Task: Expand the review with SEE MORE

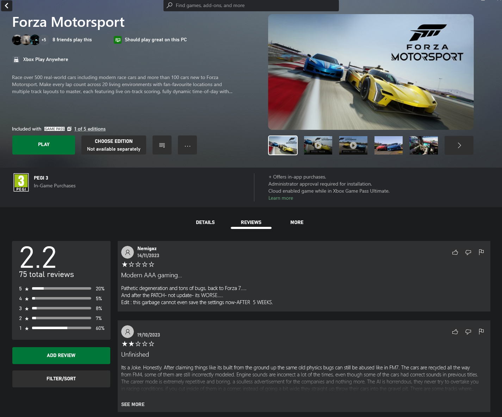Action: point(133,405)
